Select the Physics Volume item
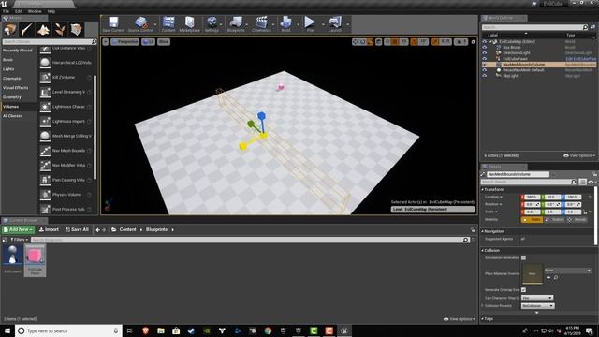 coord(66,195)
